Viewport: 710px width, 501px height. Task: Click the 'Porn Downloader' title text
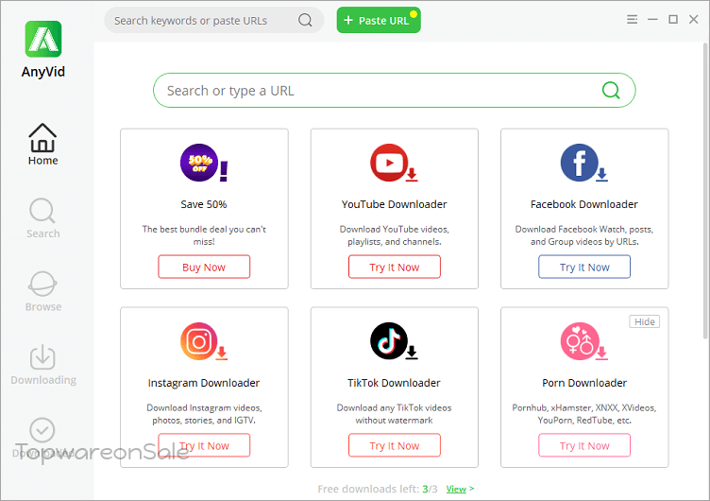coord(584,383)
